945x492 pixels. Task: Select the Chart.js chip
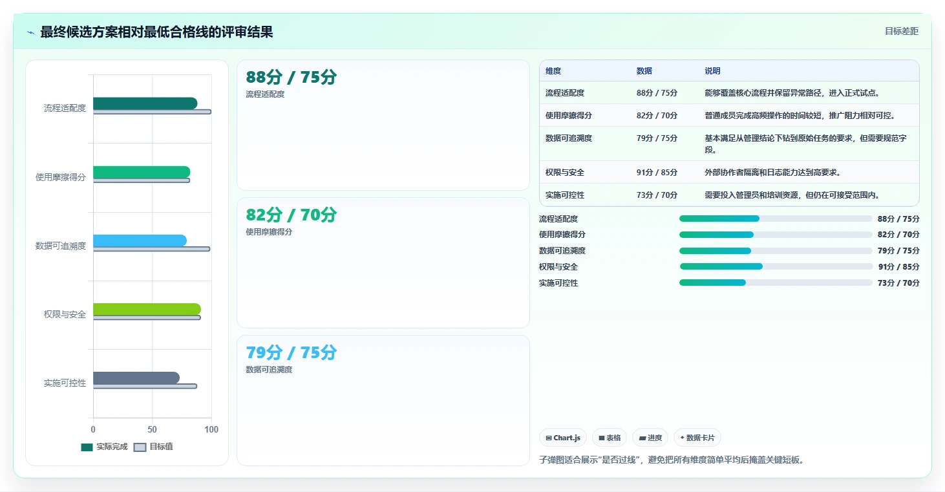[563, 438]
